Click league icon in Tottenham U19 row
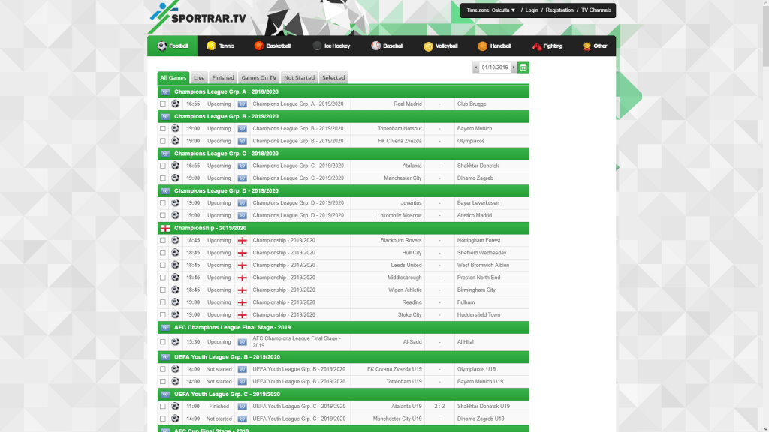The height and width of the screenshot is (432, 769). (x=243, y=382)
